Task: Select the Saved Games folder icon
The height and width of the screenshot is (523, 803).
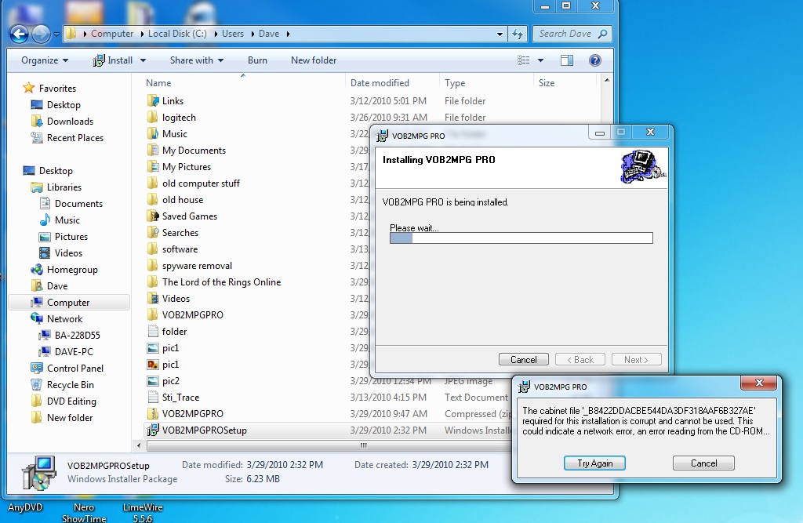Action: tap(153, 216)
